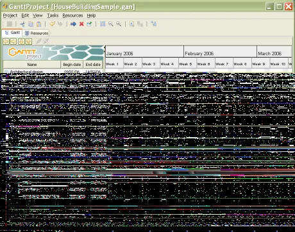Click the yellow Undo arrow icon

click(x=52, y=24)
